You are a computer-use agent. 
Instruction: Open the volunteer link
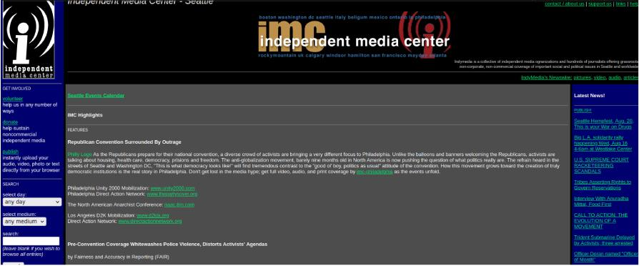tap(13, 99)
